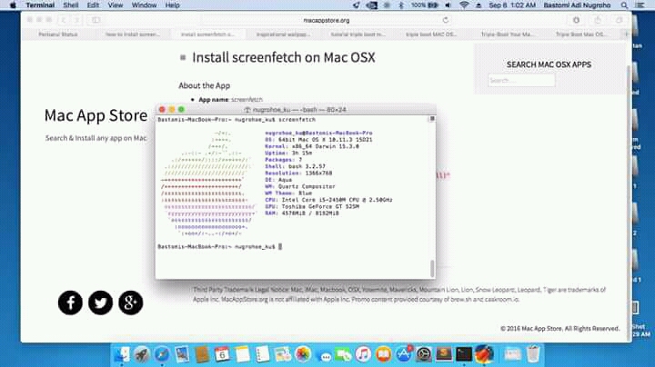Open iTunes from the Dock
655x367 pixels.
pyautogui.click(x=363, y=354)
